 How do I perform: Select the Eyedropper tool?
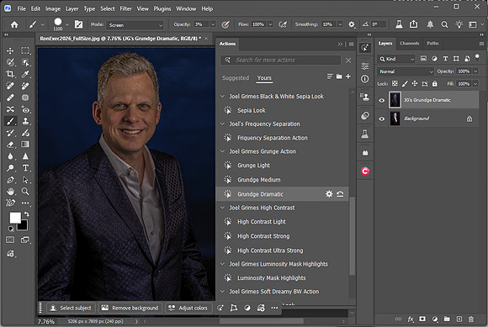(x=25, y=74)
